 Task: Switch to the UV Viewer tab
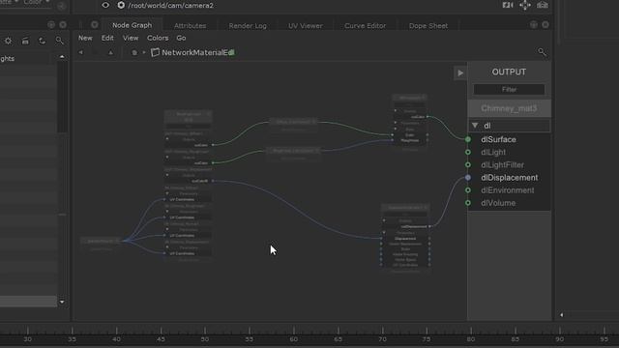306,26
